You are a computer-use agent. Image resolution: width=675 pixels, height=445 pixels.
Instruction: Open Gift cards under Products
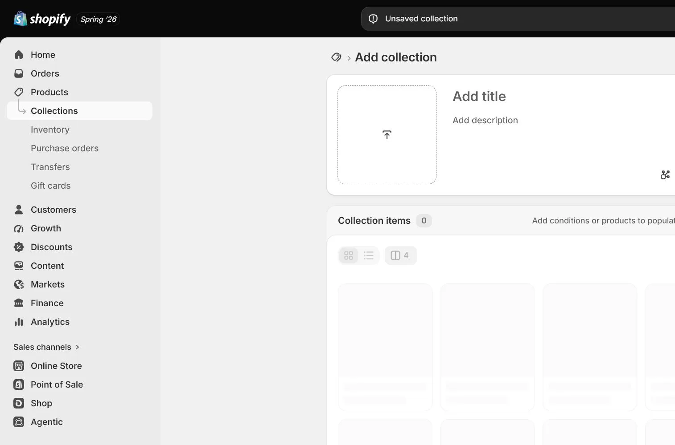tap(51, 186)
